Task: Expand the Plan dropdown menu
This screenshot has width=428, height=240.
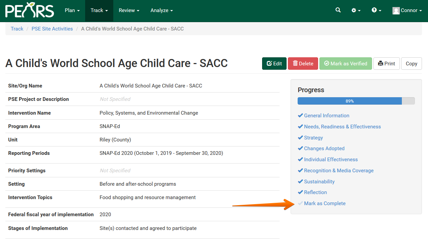Action: (72, 10)
